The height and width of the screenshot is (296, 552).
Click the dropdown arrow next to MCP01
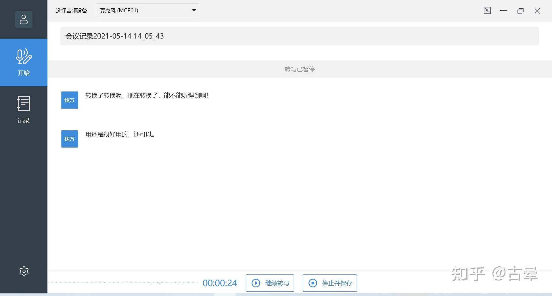coord(194,10)
